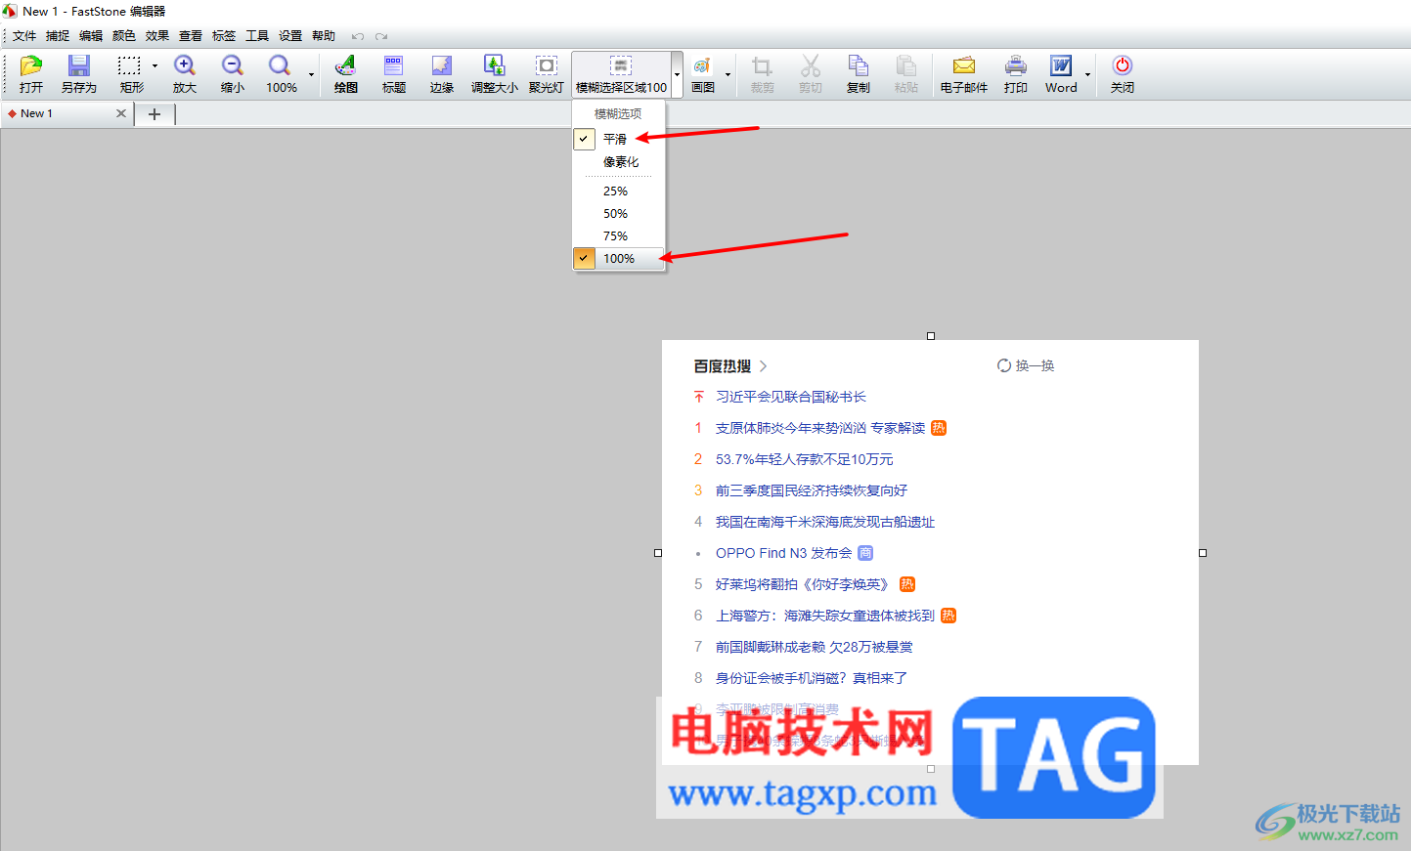Expand the Paint (画图) dropdown arrow
The width and height of the screenshot is (1411, 851).
coord(728,74)
